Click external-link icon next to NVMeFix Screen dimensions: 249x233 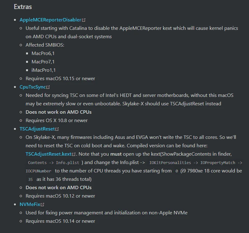click(42, 204)
